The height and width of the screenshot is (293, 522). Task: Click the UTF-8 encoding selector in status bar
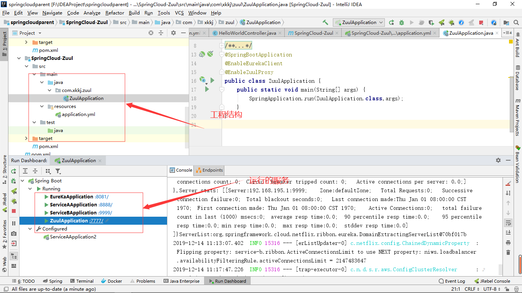[x=491, y=289]
